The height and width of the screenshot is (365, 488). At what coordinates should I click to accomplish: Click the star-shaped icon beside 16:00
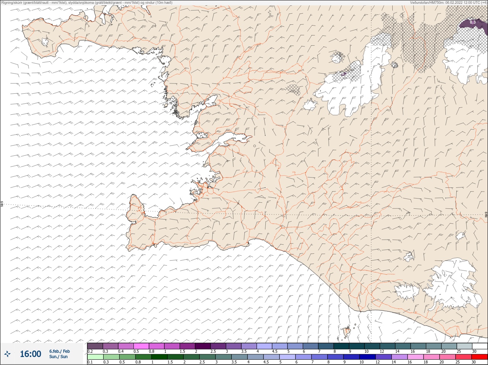(x=7, y=354)
